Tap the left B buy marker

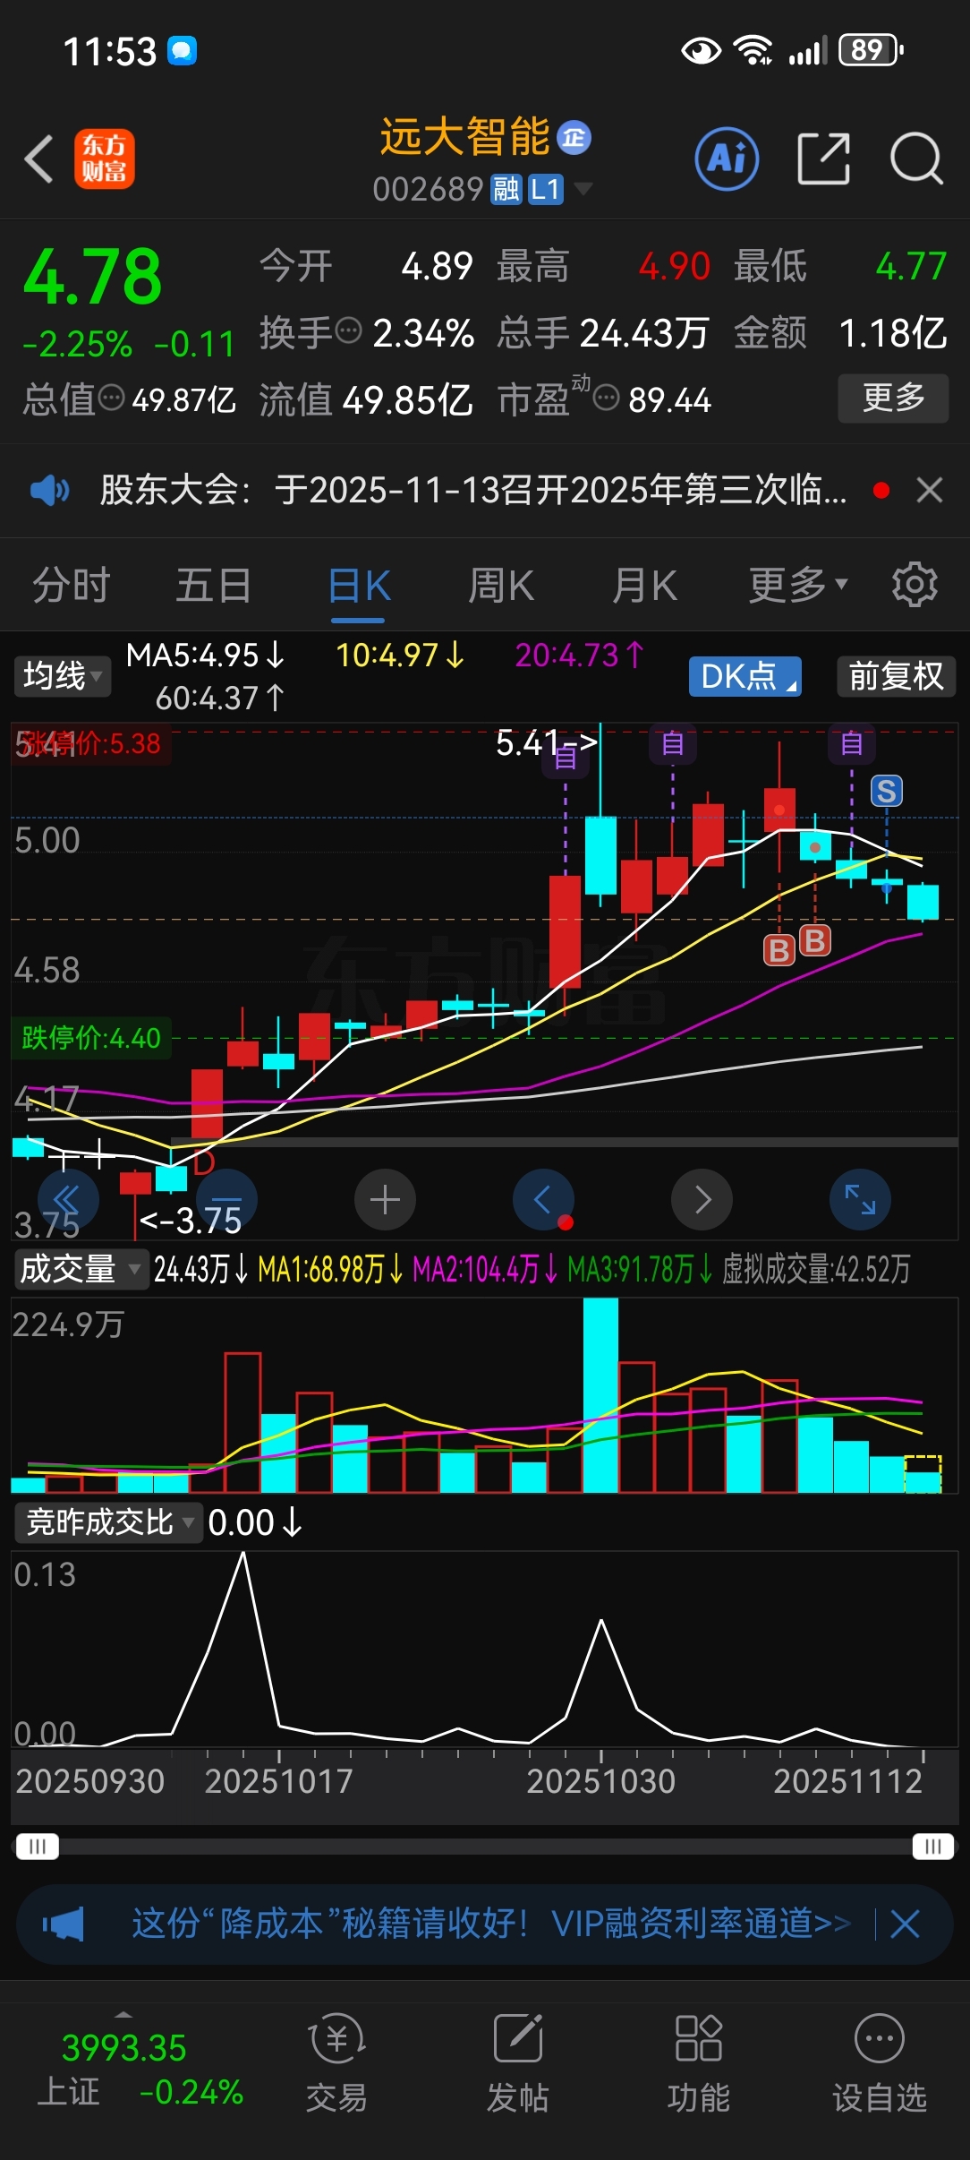(779, 950)
